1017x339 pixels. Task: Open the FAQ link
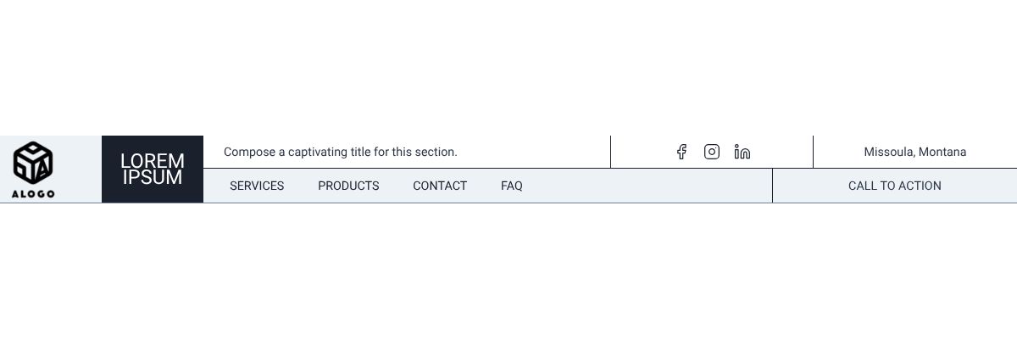(512, 186)
